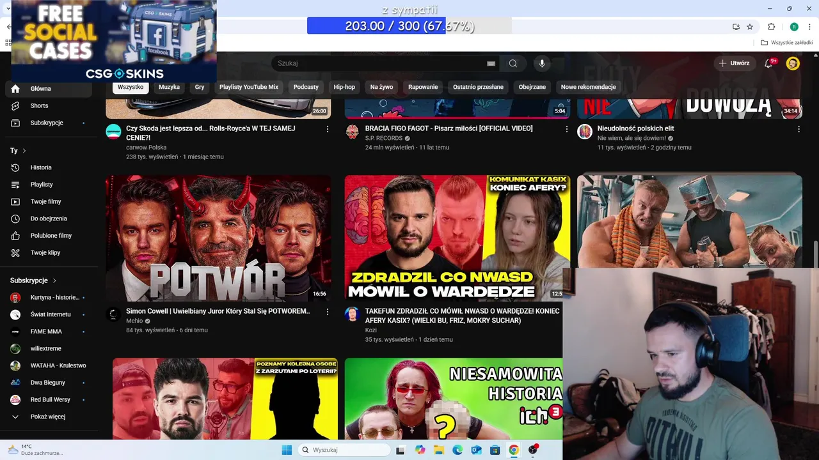Open Do obejrzenia watch later list

pos(49,218)
